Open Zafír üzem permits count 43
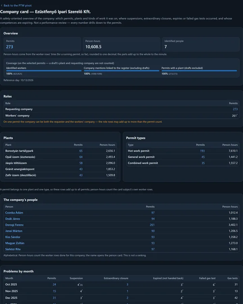The image size is (243, 304). click(x=81, y=175)
